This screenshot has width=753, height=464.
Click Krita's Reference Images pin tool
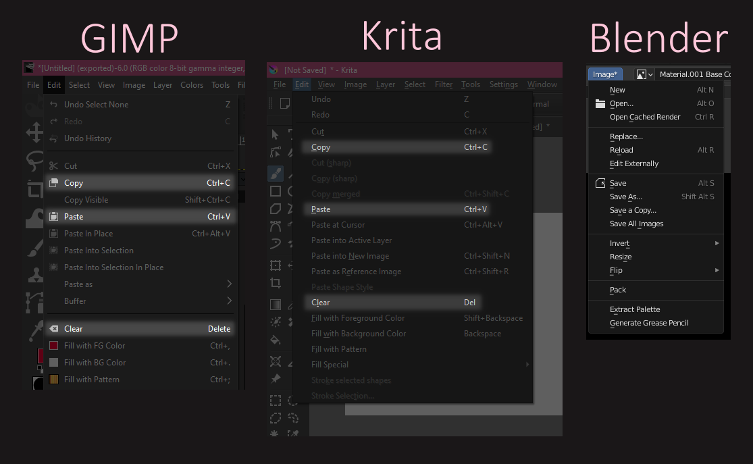[x=275, y=379]
